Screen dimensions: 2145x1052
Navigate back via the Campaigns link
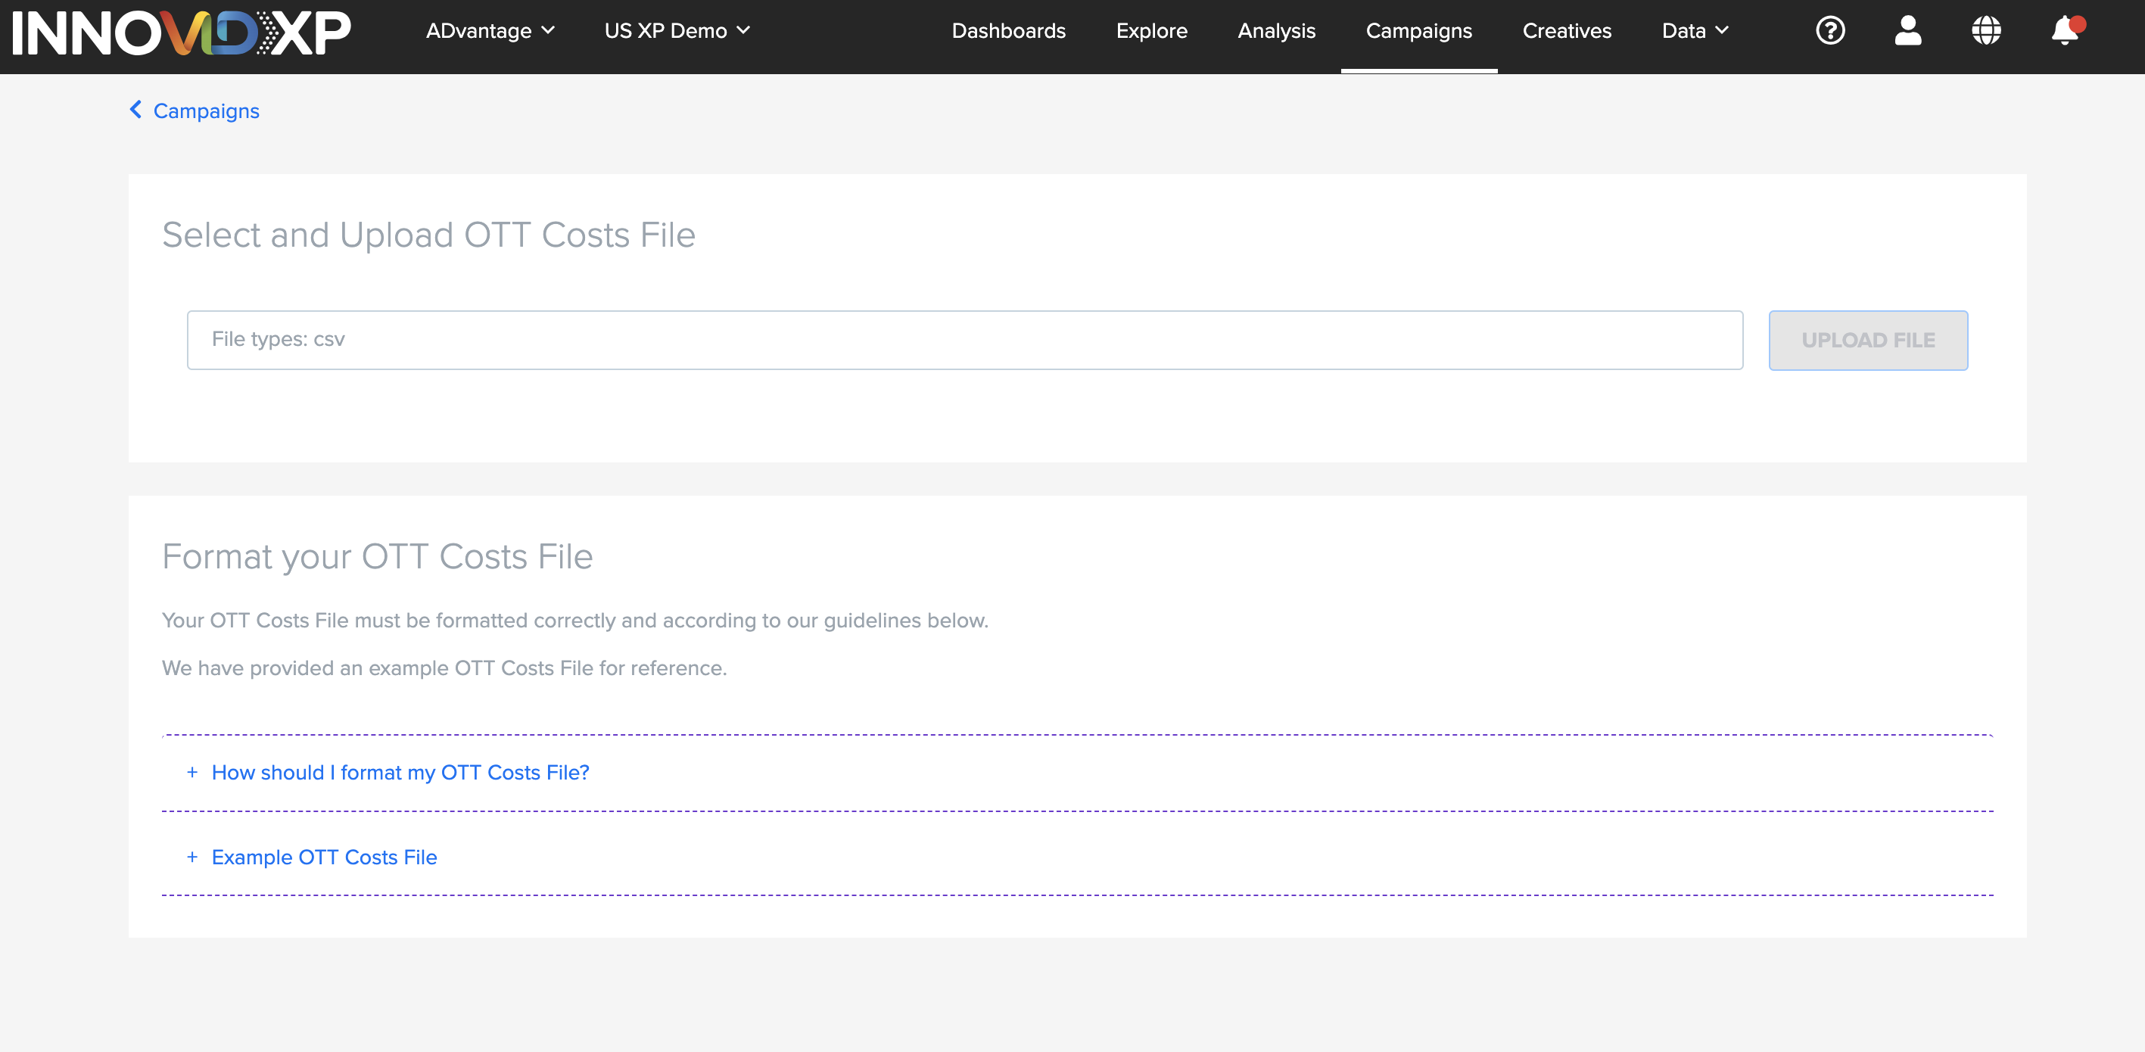(x=206, y=109)
